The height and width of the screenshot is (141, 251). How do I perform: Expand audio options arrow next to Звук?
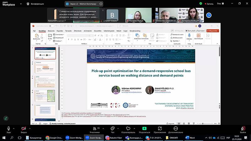click(13, 128)
